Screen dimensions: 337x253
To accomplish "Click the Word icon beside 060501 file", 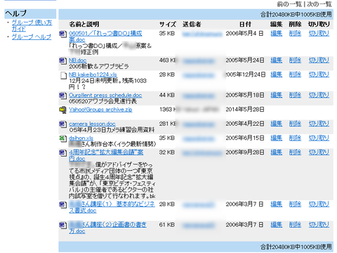I will 62,34.
